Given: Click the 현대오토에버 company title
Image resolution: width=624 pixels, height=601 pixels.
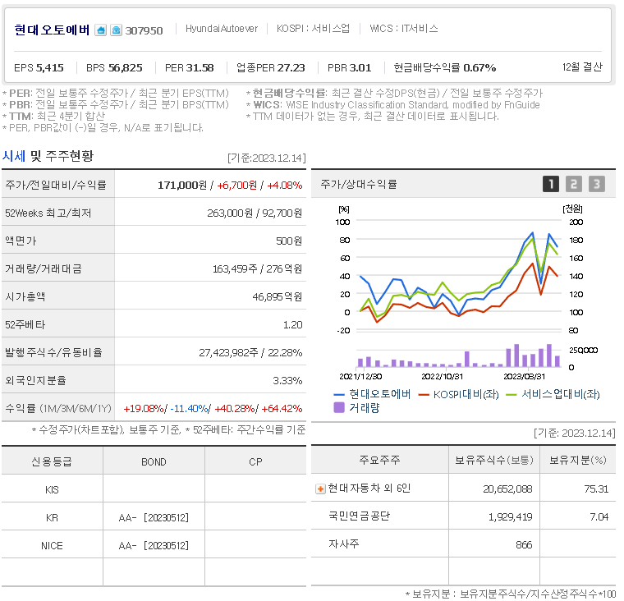Looking at the screenshot, I should click(x=52, y=30).
